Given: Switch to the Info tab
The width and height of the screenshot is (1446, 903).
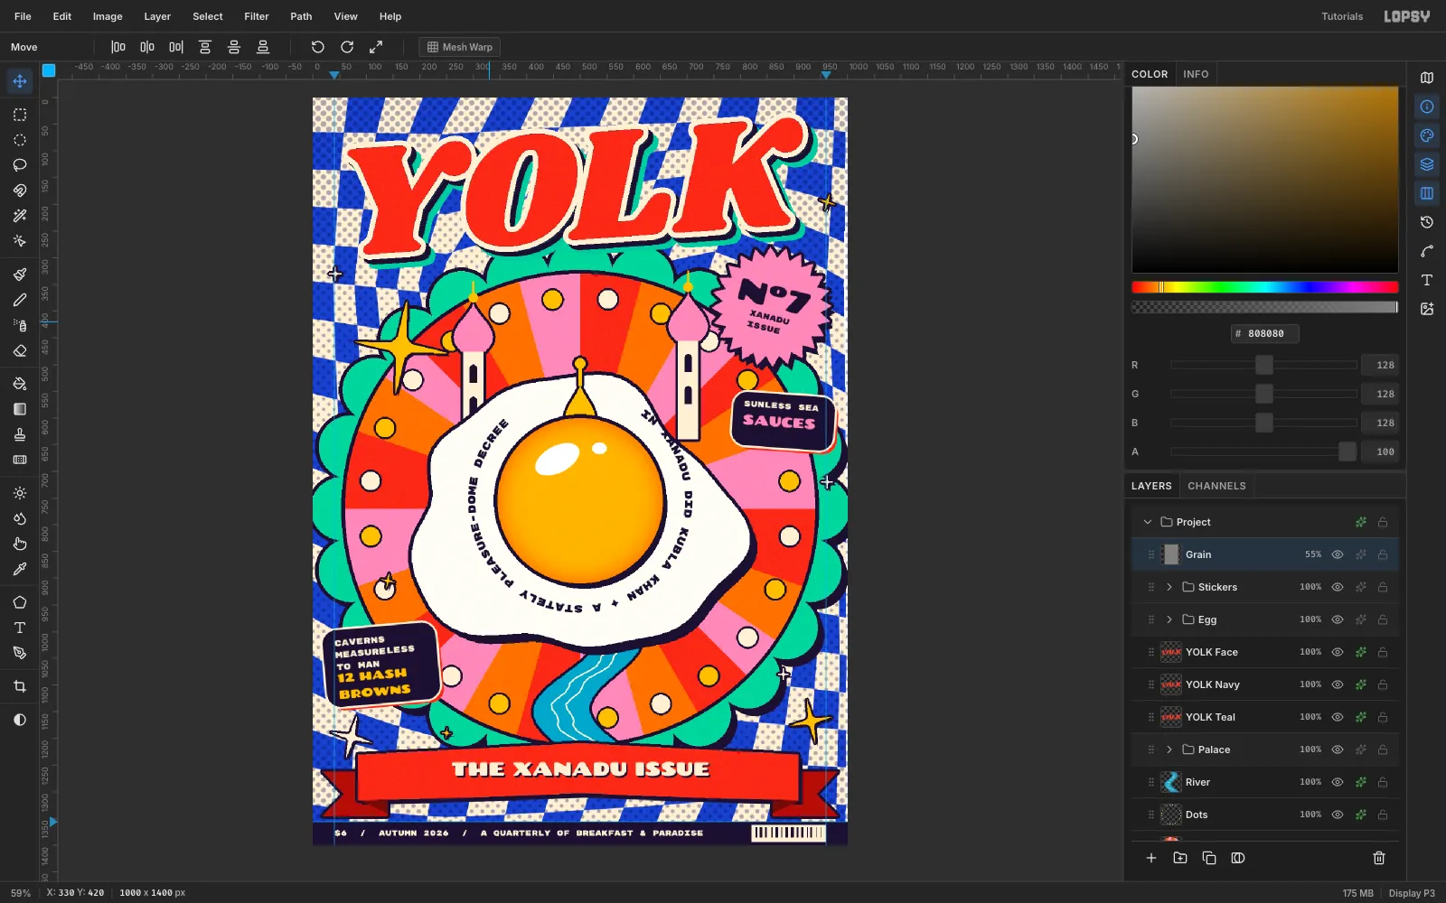Looking at the screenshot, I should 1196,74.
